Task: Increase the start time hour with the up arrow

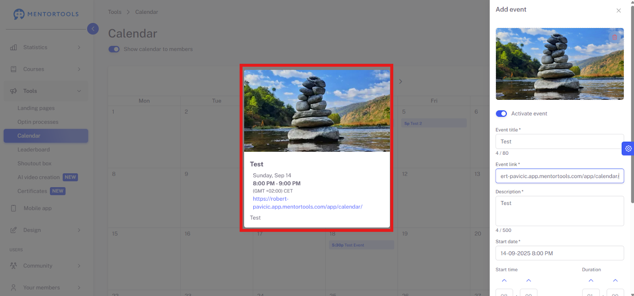Action: point(504,281)
